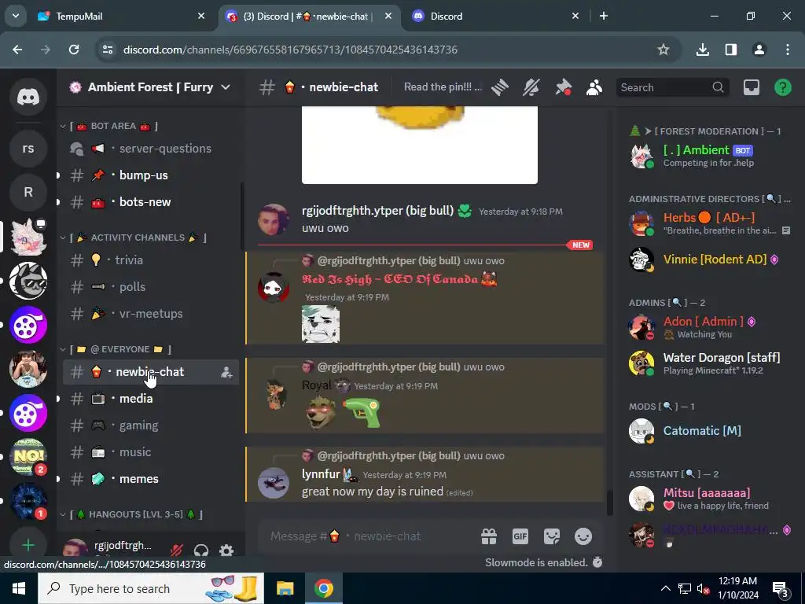805x604 pixels.
Task: Click the discord.com address bar URL
Action: (290, 50)
